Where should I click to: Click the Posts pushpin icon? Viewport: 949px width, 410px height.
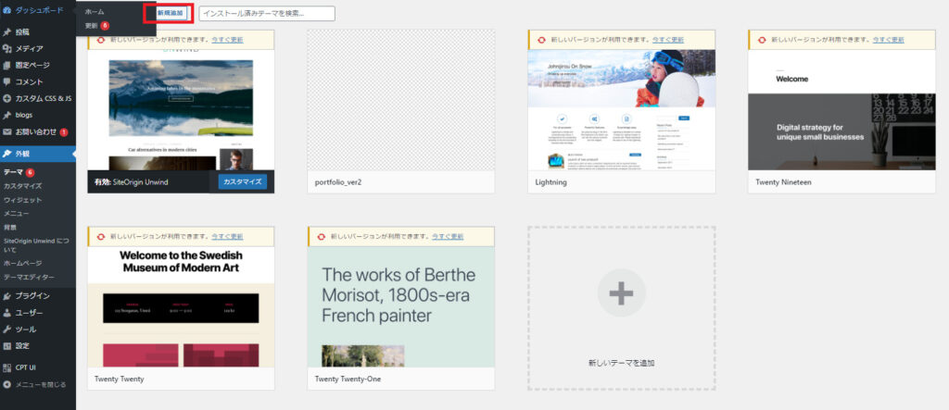(x=7, y=31)
